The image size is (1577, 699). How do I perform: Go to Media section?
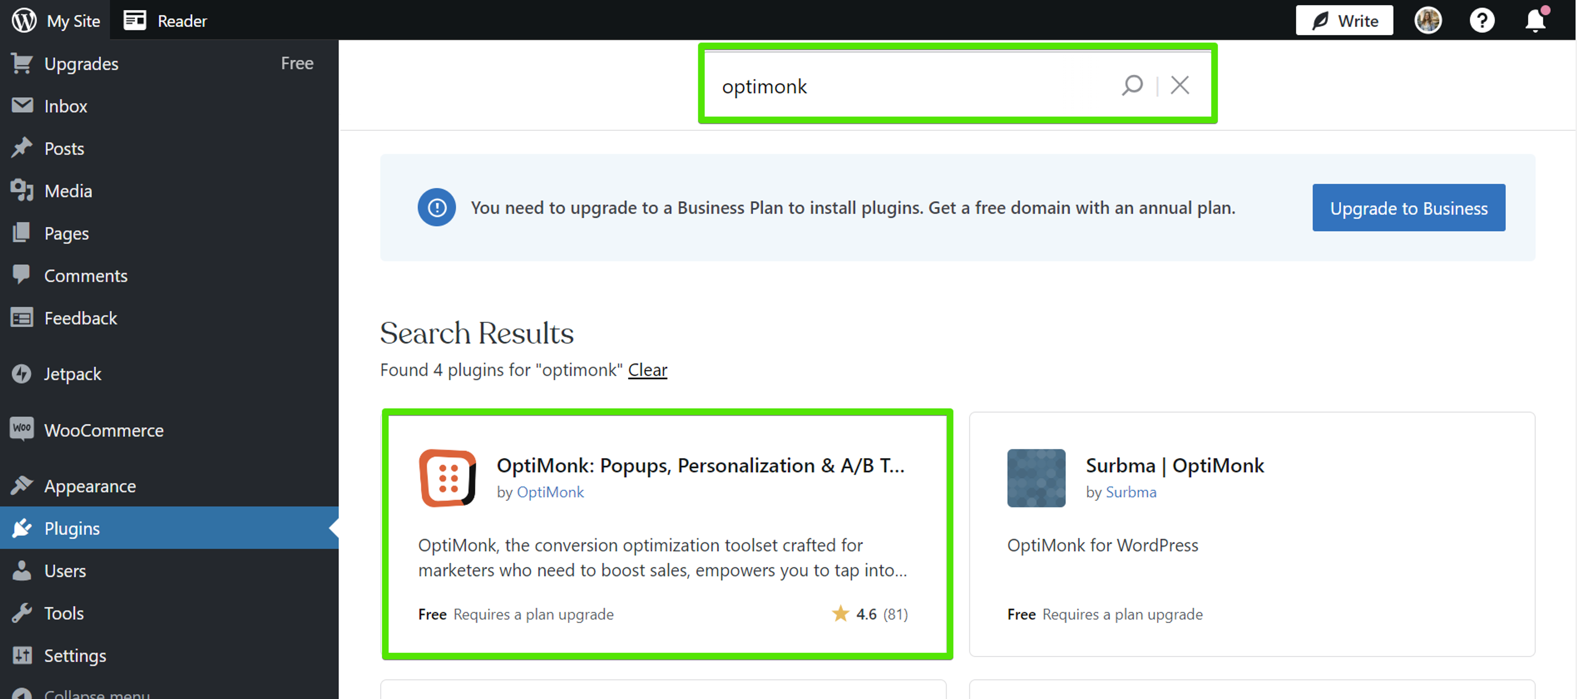[169, 190]
